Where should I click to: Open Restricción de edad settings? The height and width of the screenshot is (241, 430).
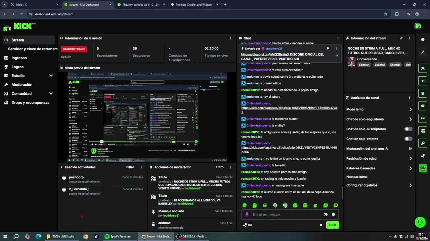[379, 158]
